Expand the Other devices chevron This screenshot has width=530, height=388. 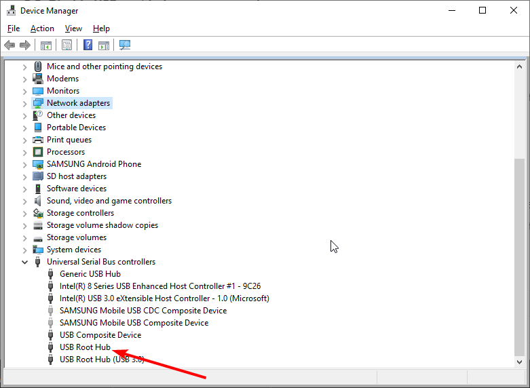pyautogui.click(x=24, y=115)
